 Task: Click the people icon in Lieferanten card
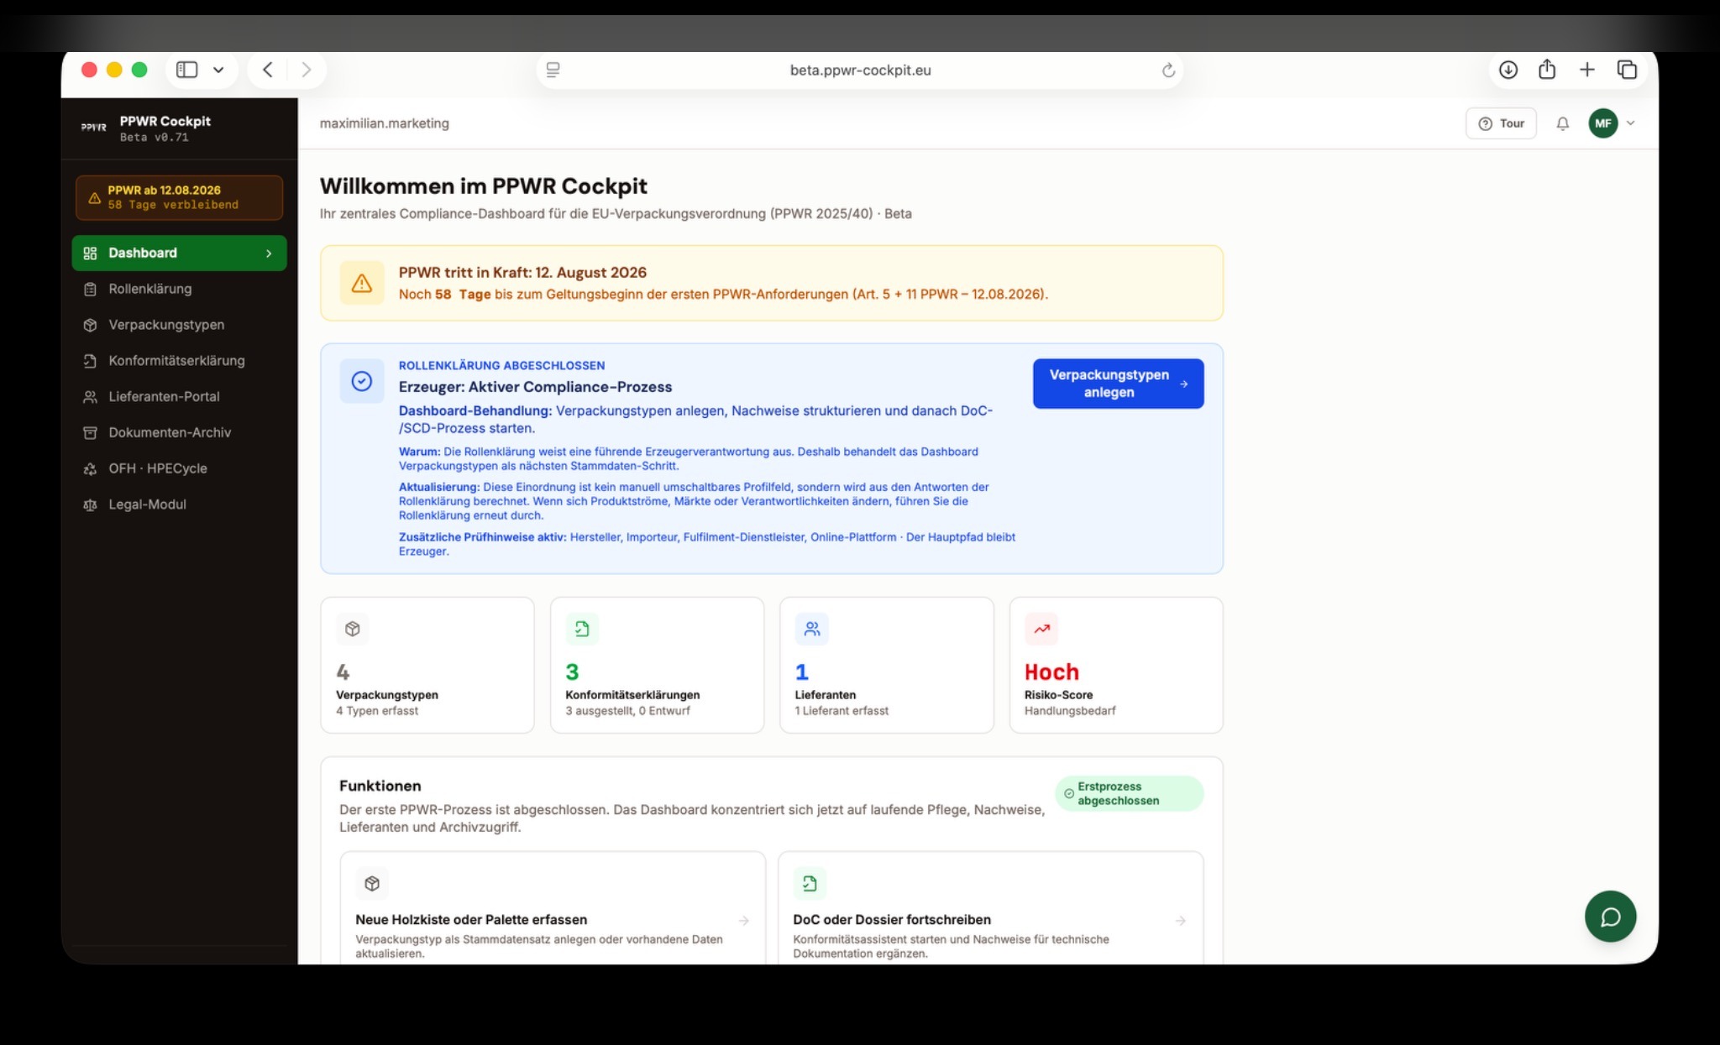812,629
